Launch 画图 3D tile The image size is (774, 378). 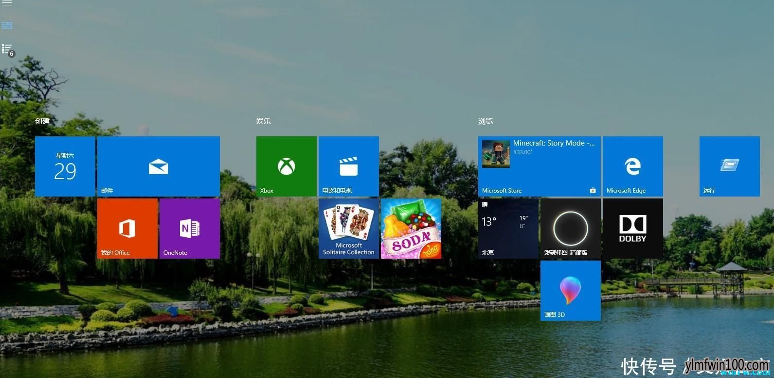(x=571, y=291)
